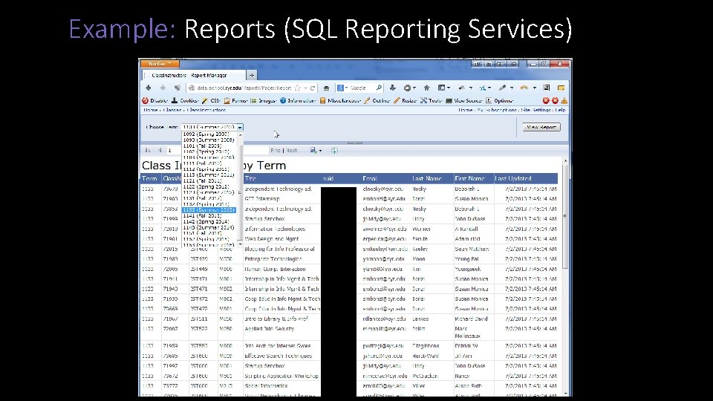Click the term list scrollbar down arrow
Image resolution: width=713 pixels, height=401 pixels.
click(x=240, y=244)
